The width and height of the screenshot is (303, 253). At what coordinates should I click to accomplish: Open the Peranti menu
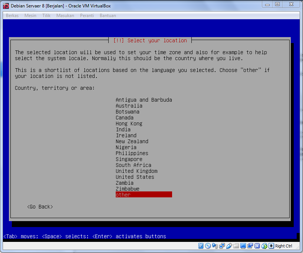(x=87, y=16)
